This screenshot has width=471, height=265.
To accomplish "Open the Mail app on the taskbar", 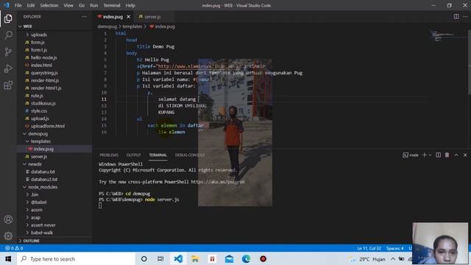I will click(229, 258).
